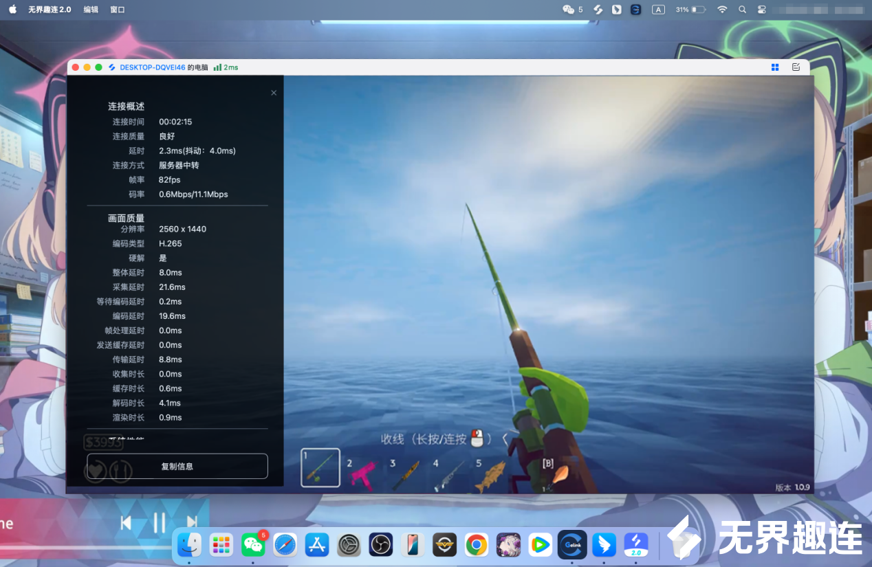Click the 版本 1.0.9 game version text

[x=793, y=487]
